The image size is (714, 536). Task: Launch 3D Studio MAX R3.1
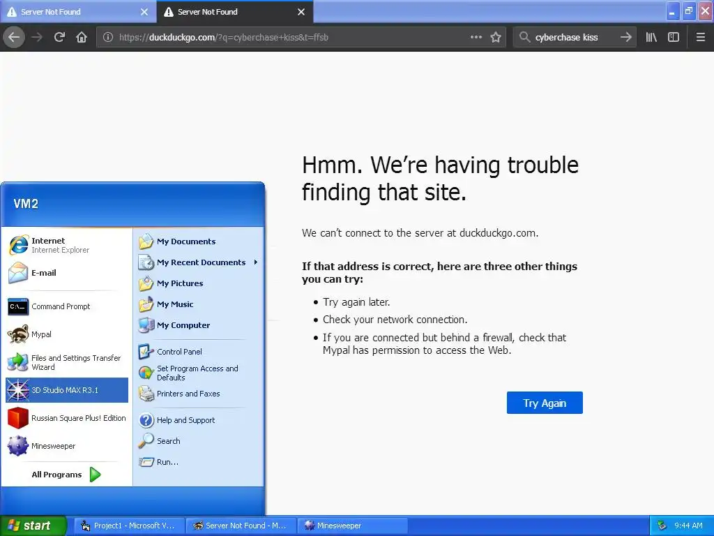(67, 390)
